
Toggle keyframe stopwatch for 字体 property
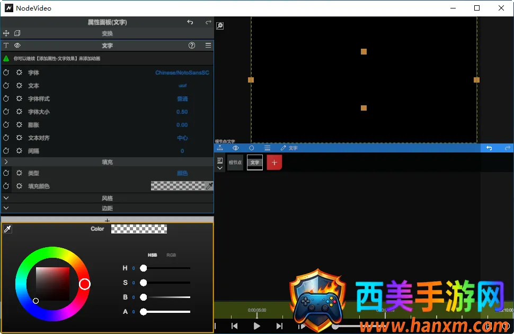(6, 73)
